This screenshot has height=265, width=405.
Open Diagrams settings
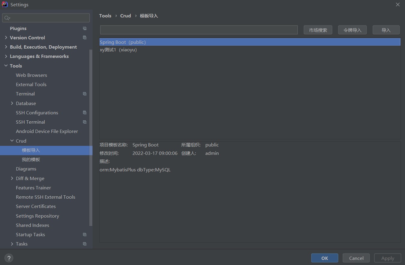tap(26, 169)
